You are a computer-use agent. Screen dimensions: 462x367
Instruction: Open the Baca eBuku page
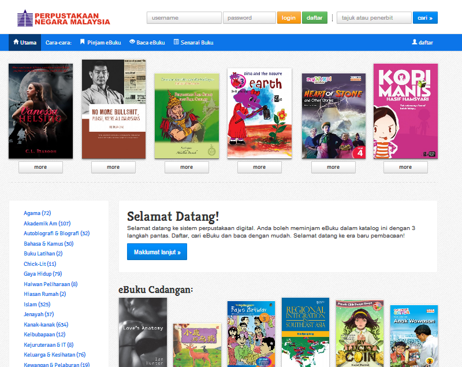click(147, 42)
